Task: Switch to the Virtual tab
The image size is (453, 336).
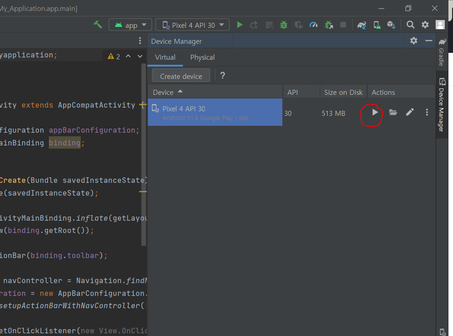Action: [165, 57]
